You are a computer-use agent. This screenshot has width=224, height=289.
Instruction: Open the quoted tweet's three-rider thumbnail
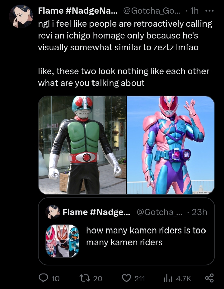pos(63,241)
